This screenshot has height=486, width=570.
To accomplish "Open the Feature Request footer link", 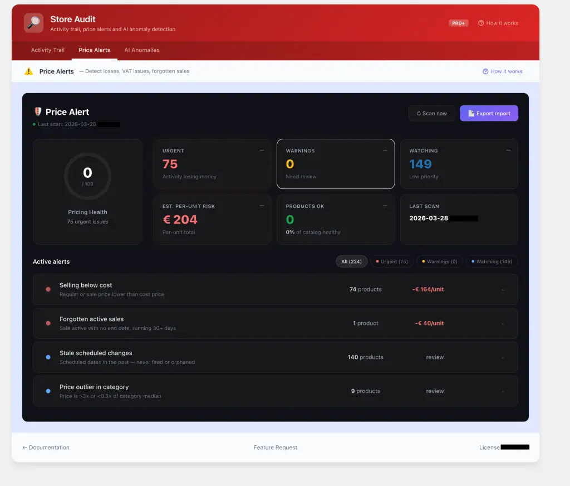I will pos(275,448).
